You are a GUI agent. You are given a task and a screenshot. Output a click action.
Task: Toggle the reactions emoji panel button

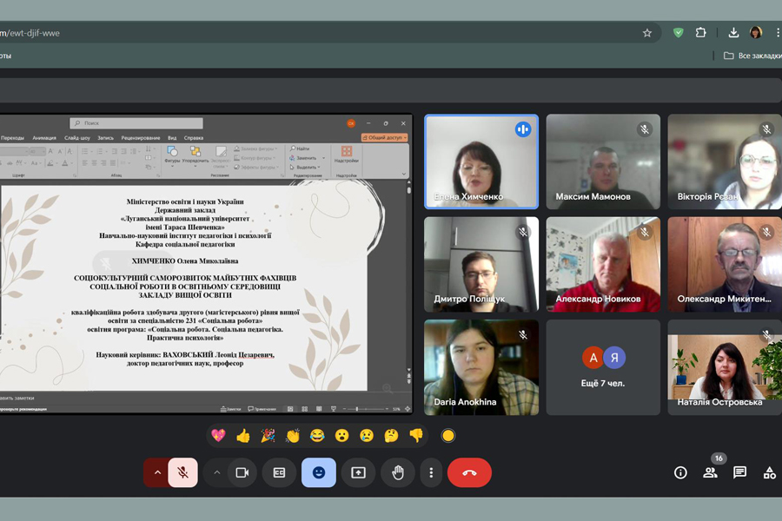(x=319, y=472)
